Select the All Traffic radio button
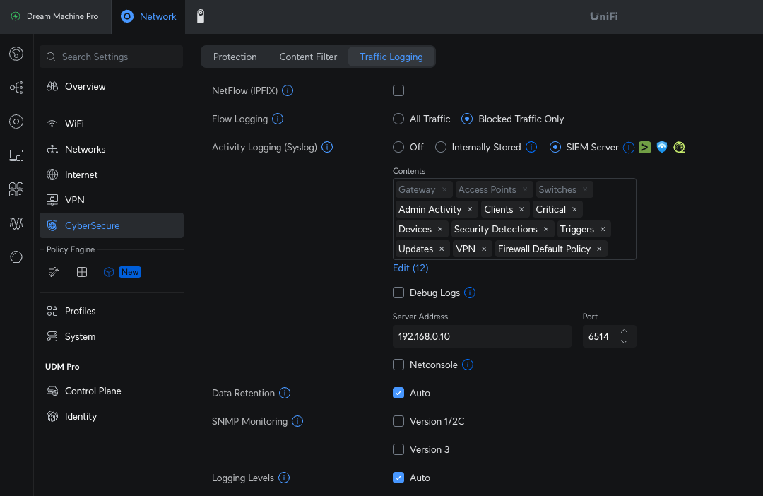 (398, 119)
